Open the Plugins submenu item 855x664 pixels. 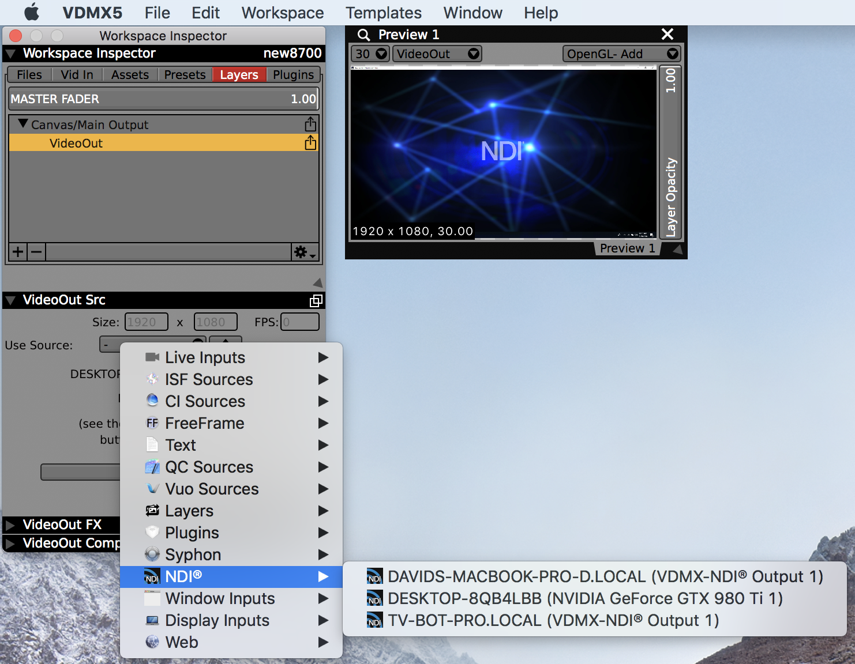(231, 533)
